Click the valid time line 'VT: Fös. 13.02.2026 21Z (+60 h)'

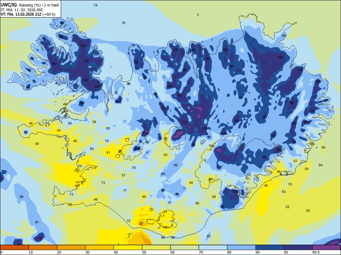coord(28,14)
